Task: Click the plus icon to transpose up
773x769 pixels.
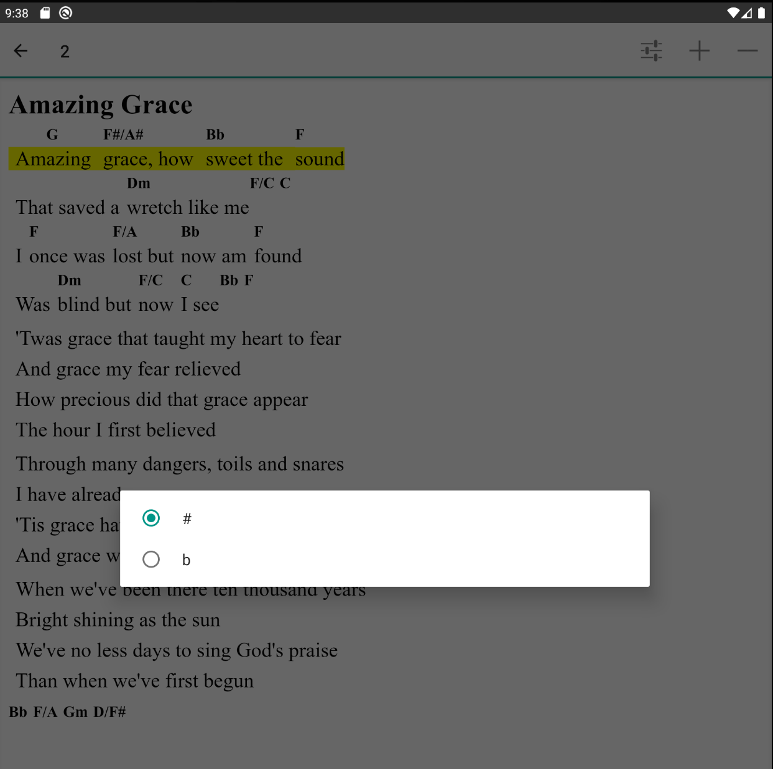Action: click(x=699, y=51)
